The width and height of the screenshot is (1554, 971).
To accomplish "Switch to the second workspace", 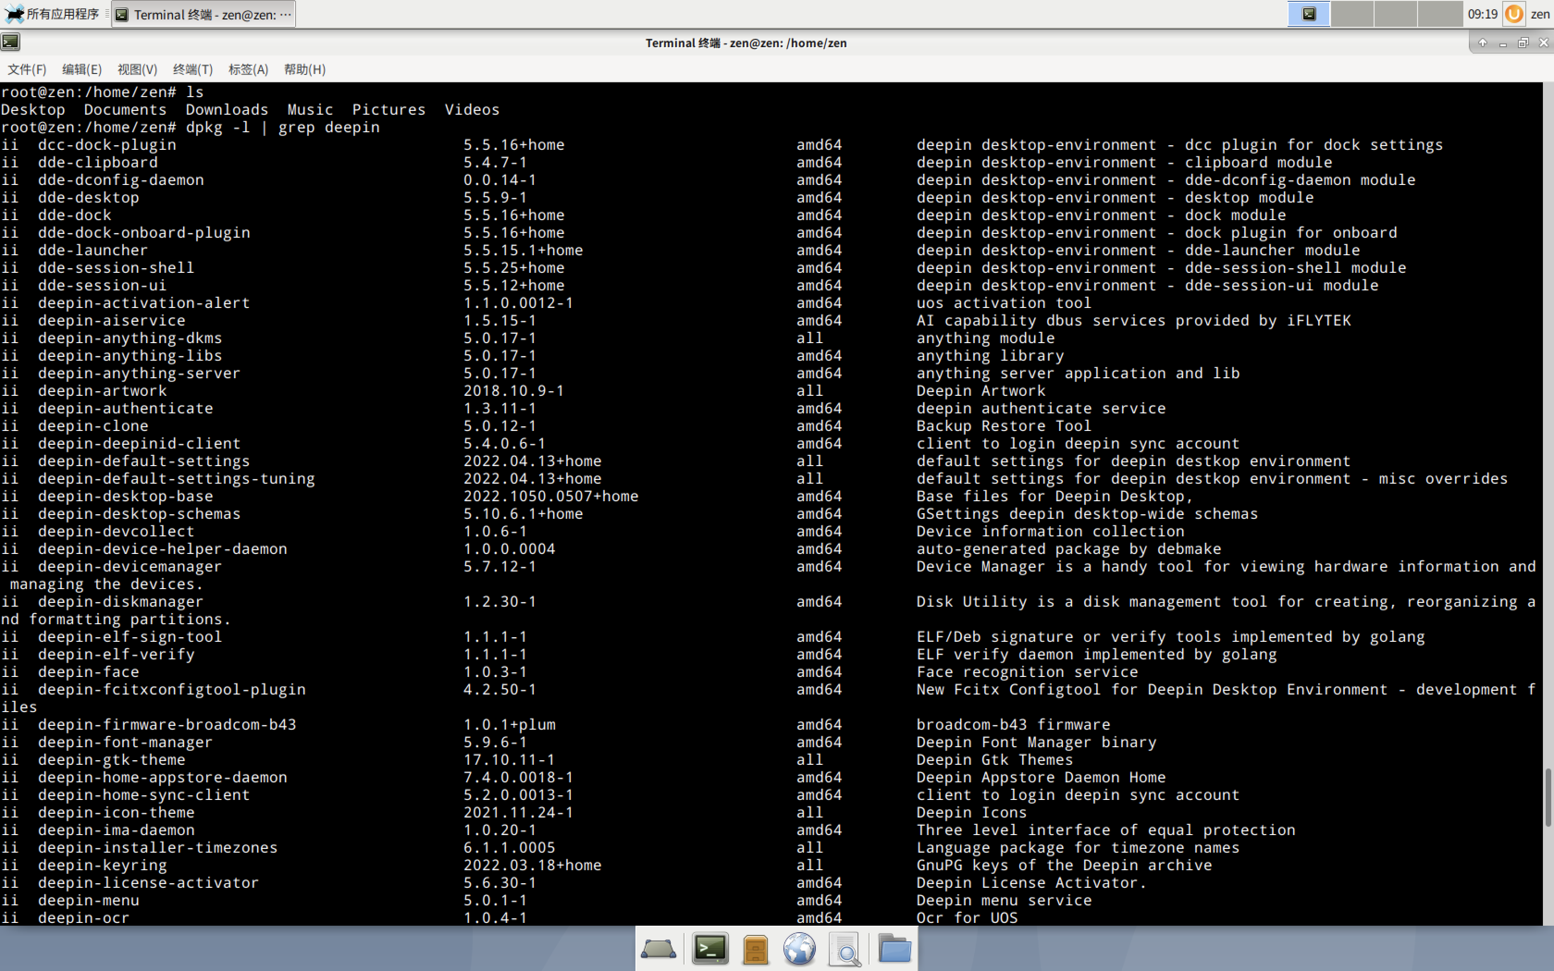I will point(1352,14).
